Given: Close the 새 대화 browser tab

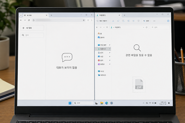Looking at the screenshot, I should [47, 15].
